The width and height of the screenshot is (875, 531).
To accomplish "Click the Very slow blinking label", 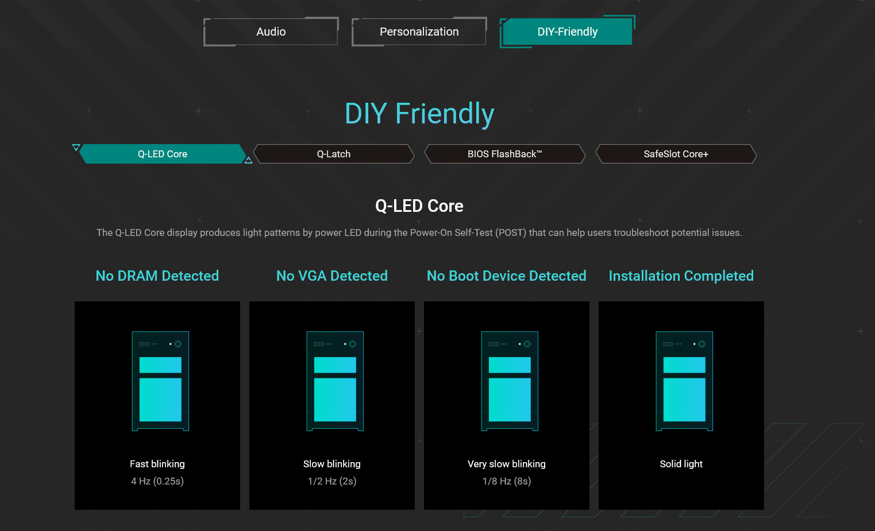I will pyautogui.click(x=507, y=464).
